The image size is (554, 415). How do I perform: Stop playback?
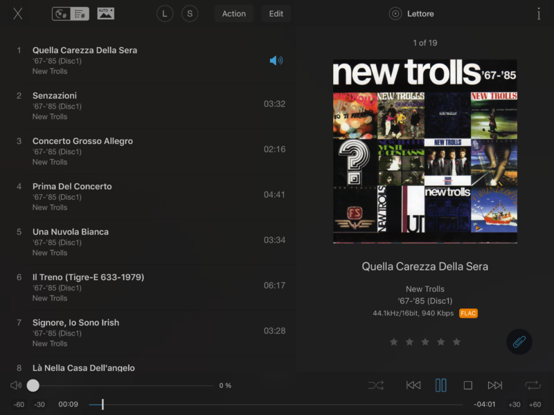click(467, 385)
